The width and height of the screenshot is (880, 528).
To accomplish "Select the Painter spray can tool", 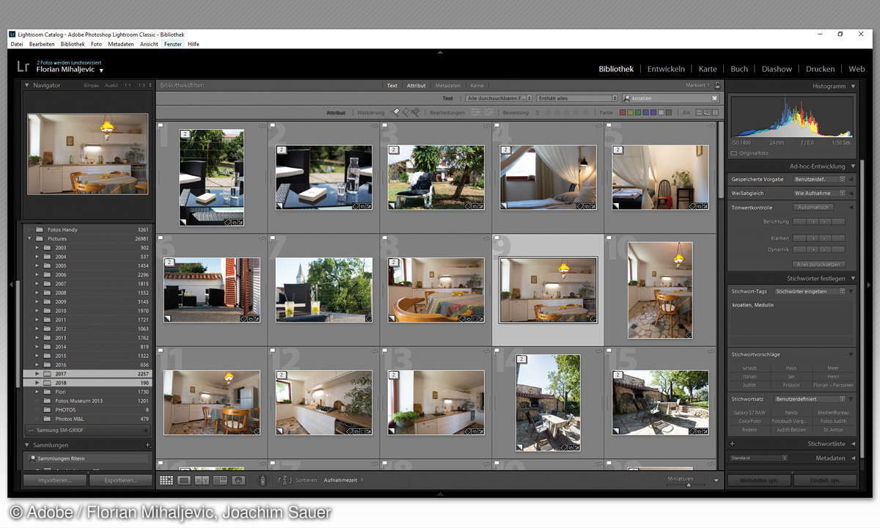I will point(263,480).
